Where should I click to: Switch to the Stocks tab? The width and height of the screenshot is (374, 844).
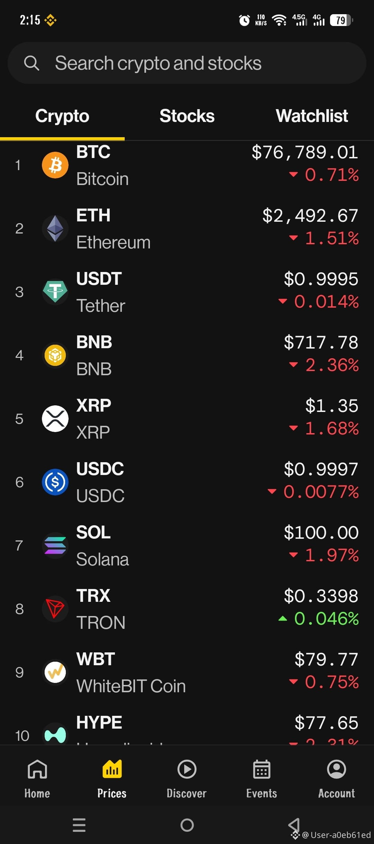(187, 116)
